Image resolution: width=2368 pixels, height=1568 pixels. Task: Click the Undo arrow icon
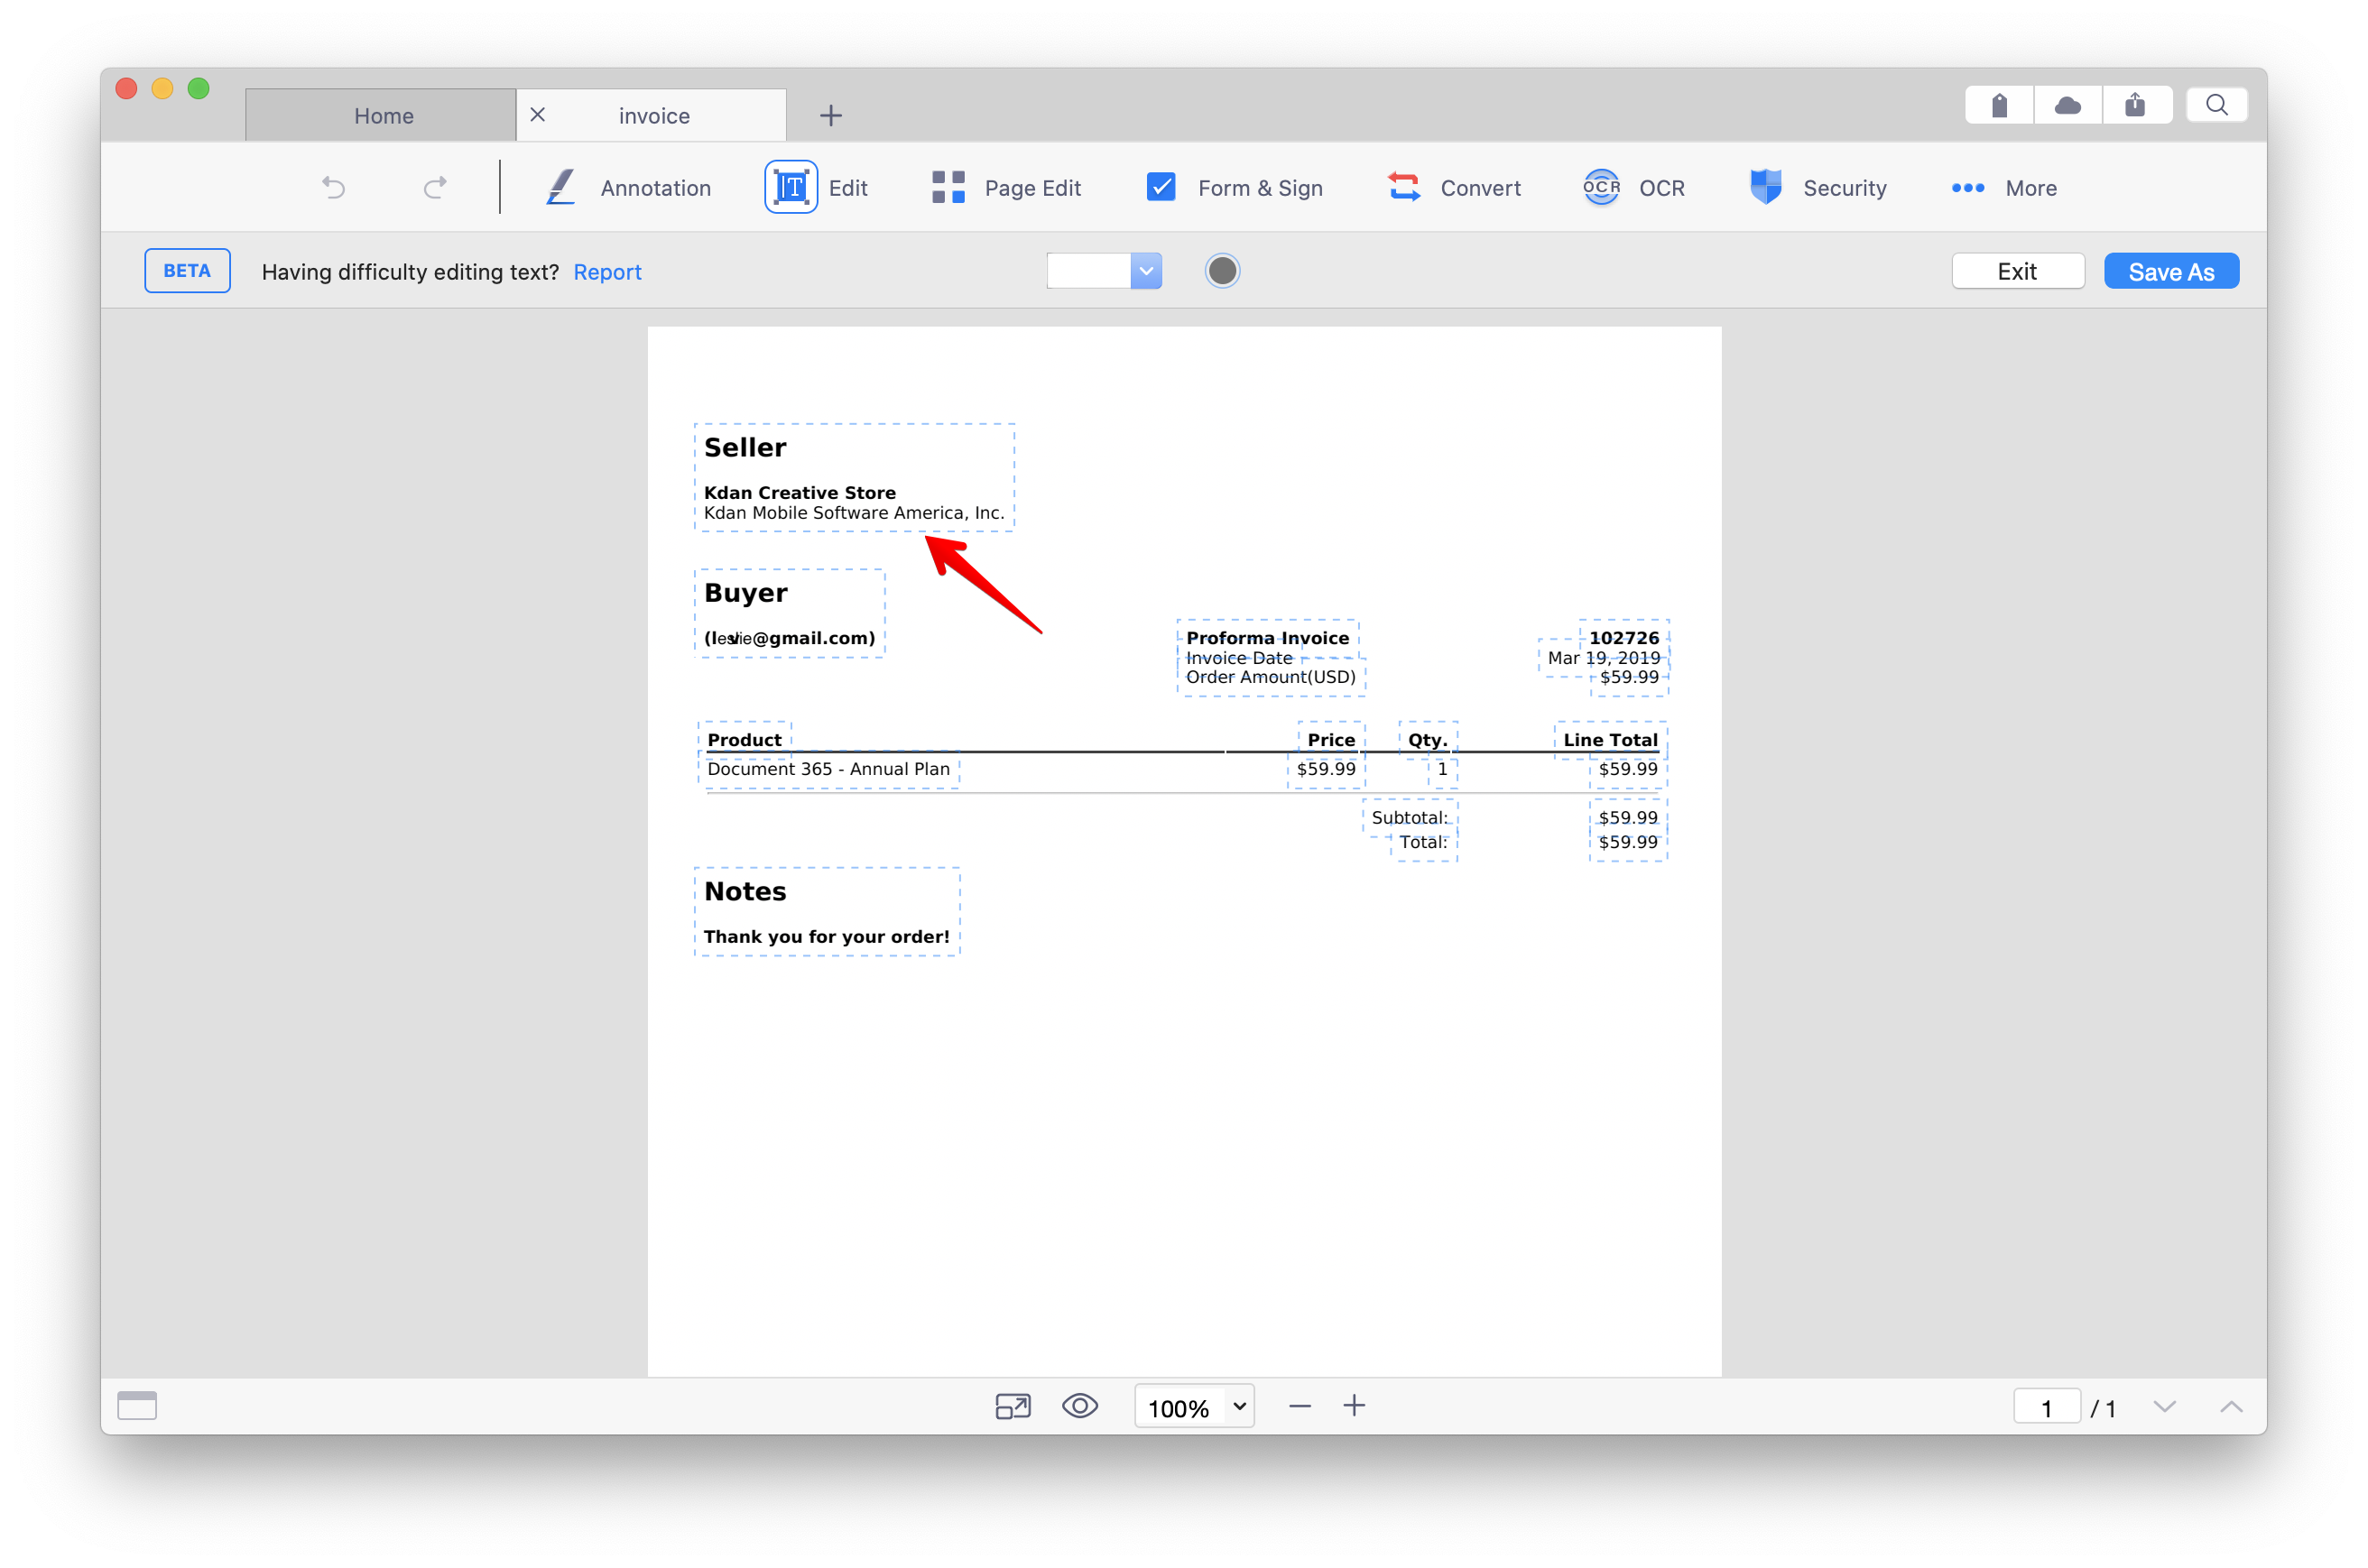click(x=333, y=187)
